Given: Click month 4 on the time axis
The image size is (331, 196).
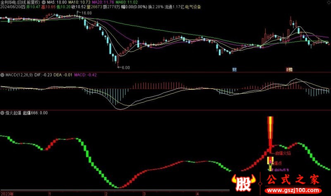Looking at the screenshot, I should 198,194.
